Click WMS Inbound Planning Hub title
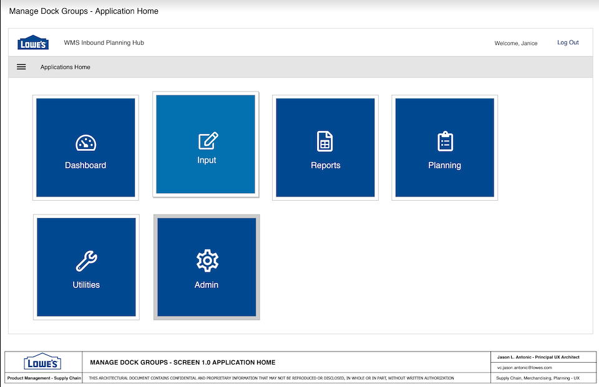This screenshot has width=599, height=387. 104,43
